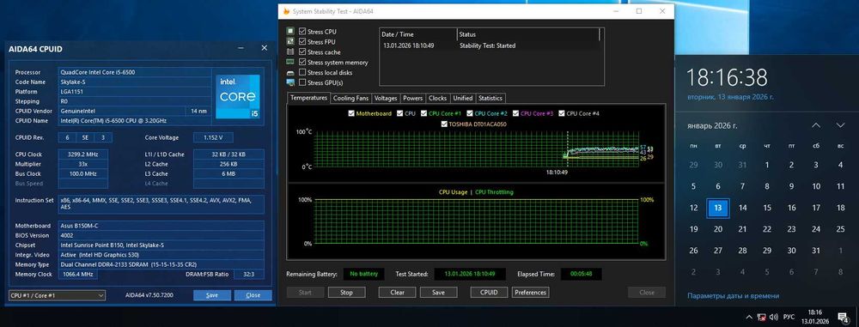Click the Date / Time column header
The image size is (859, 327).
click(418, 34)
